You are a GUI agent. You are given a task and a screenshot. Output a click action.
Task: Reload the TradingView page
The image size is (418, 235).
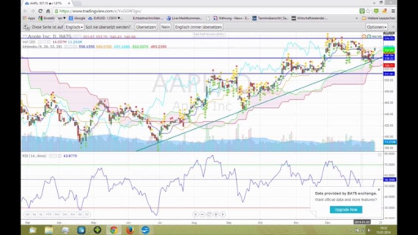(x=40, y=11)
